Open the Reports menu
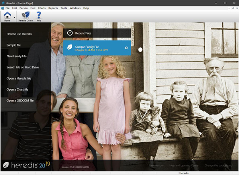 coord(53,8)
